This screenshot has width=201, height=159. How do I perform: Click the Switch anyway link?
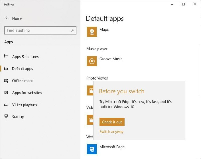point(111,132)
